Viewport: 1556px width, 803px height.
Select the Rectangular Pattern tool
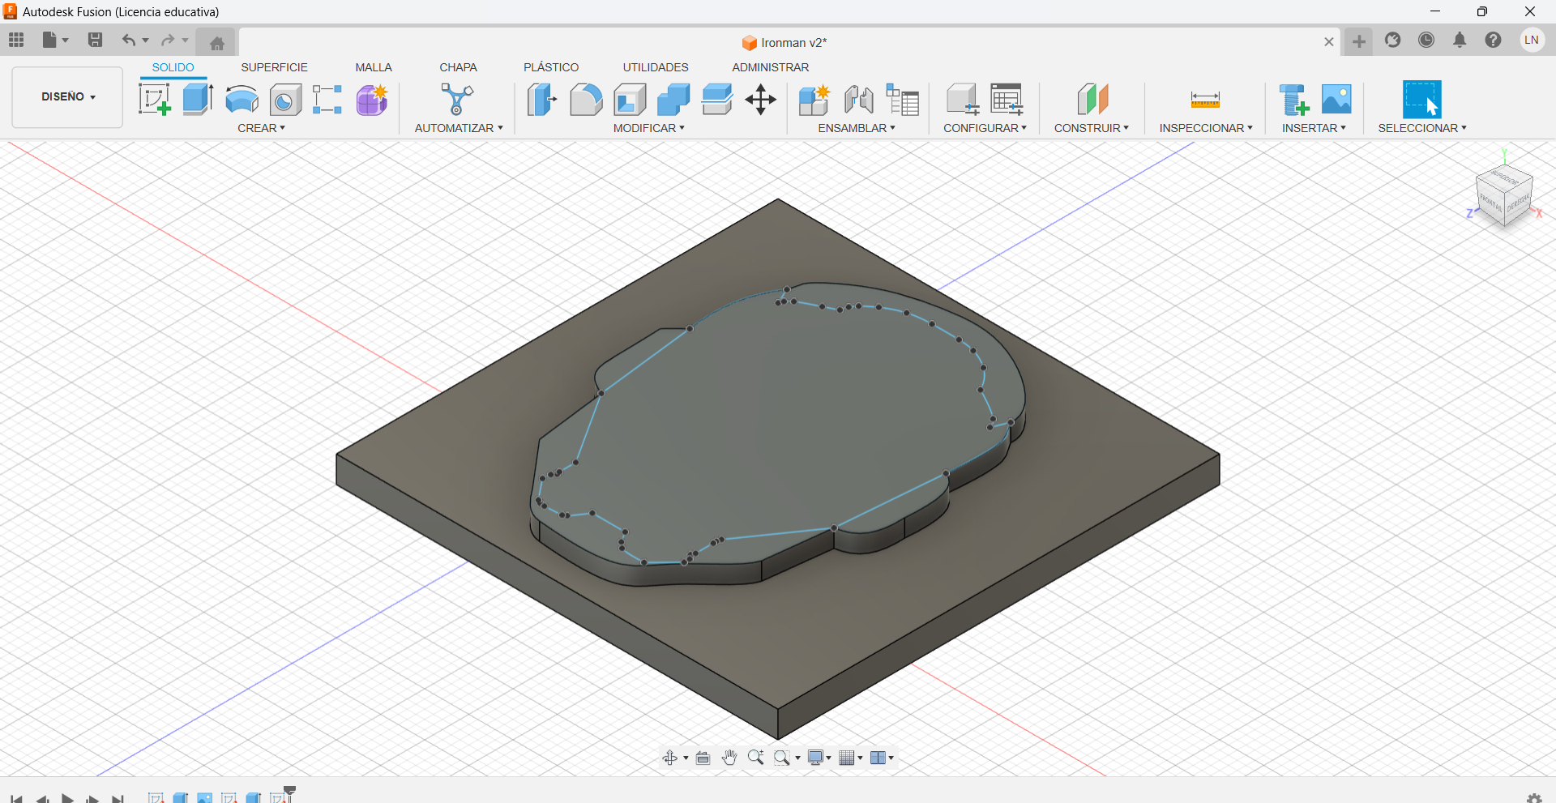327,100
